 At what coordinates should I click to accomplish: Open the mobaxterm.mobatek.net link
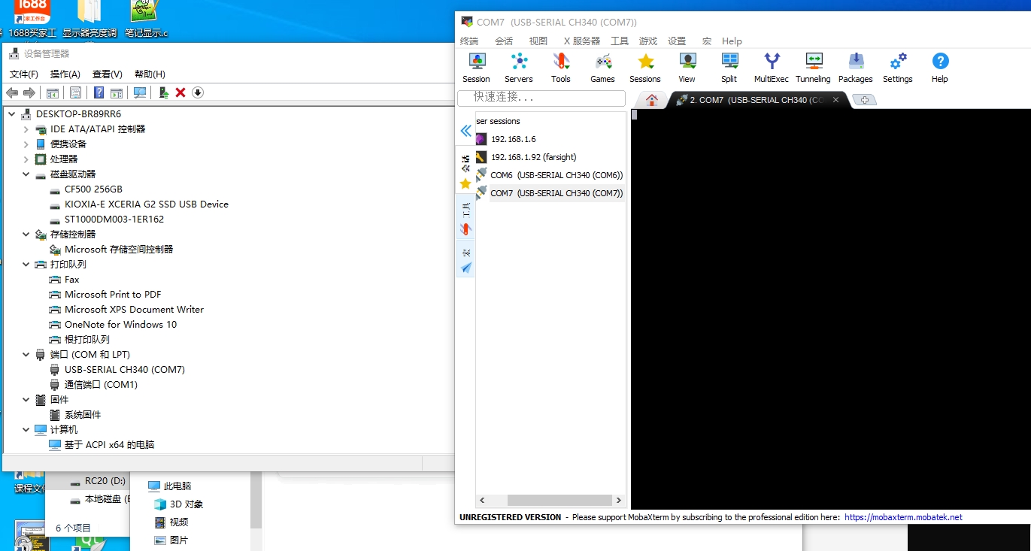point(903,517)
